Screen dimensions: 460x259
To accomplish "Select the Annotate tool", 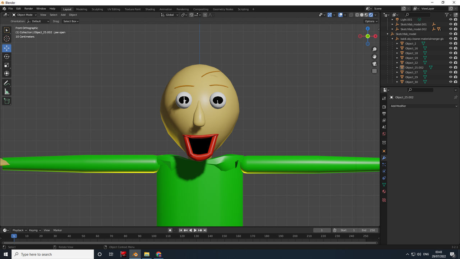I will pyautogui.click(x=7, y=83).
